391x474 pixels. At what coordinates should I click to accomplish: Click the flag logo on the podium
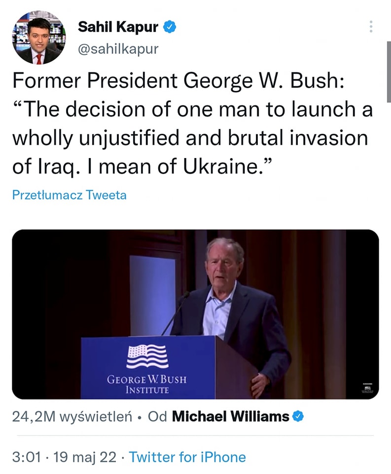pyautogui.click(x=147, y=356)
